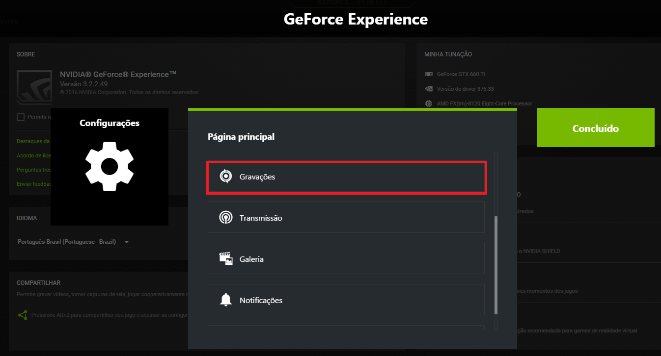This screenshot has width=661, height=356.
Task: Click the 'AMD FX(tm)-8120 Eight-Core Processor' text
Action: click(485, 103)
